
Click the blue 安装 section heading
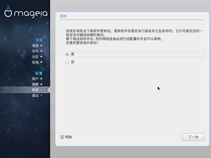pyautogui.click(x=39, y=40)
